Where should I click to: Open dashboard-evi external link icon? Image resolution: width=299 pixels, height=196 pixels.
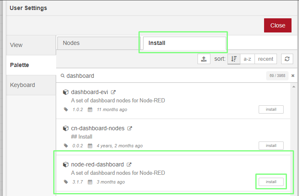(113, 92)
